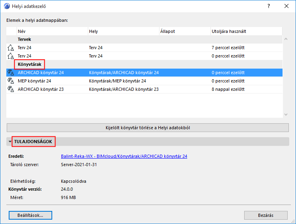Select the Tervek group header row
This screenshot has height=224, width=296.
144,39
